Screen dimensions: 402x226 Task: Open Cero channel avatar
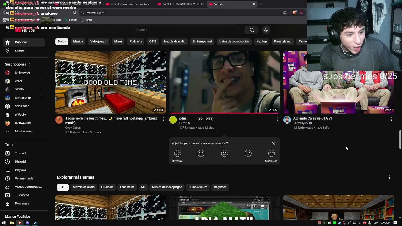(x=173, y=120)
